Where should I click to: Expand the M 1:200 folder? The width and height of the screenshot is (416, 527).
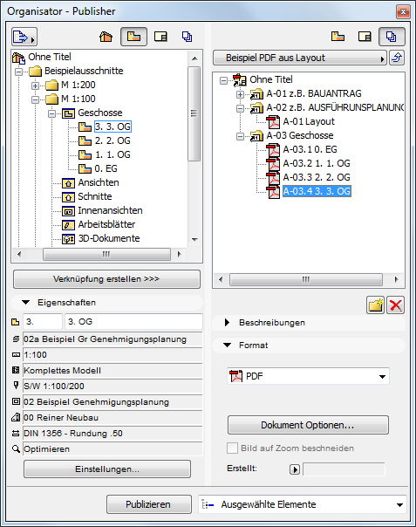[35, 86]
